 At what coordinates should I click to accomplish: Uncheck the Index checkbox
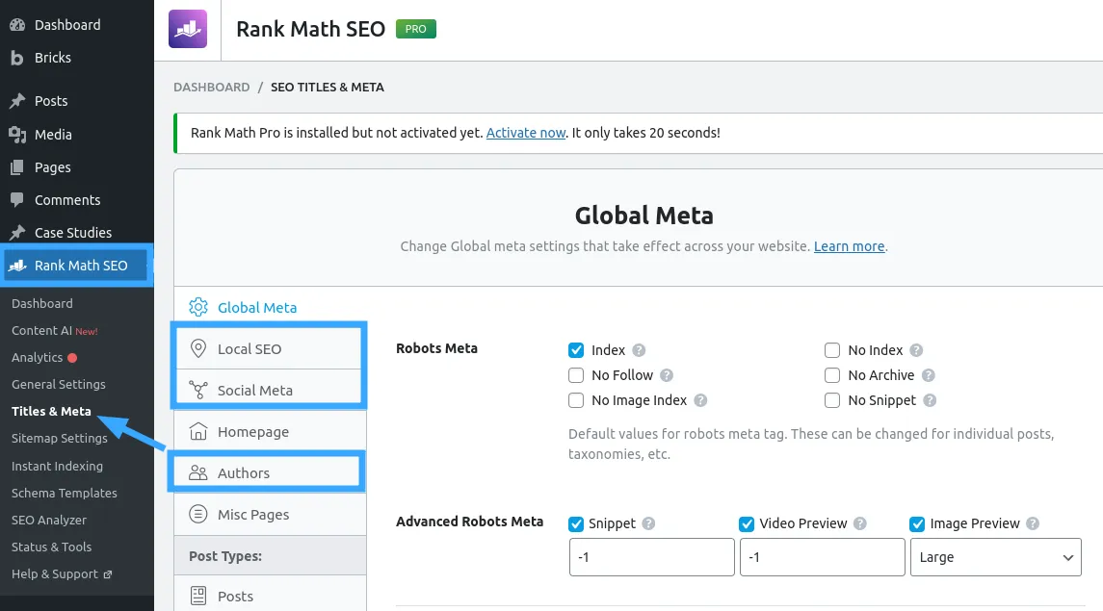click(576, 349)
